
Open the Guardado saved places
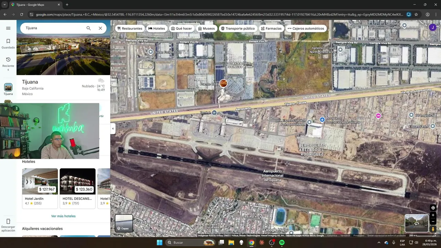tap(8, 44)
